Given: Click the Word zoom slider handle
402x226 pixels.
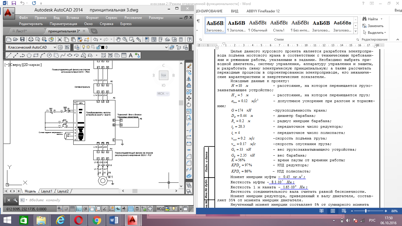Looking at the screenshot, I should [366, 211].
